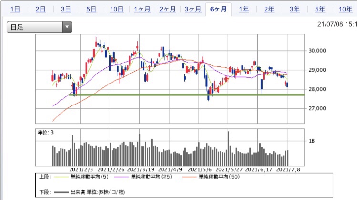Switch to the 2ヶ月 chart range
This screenshot has height=200, width=357.
click(x=168, y=9)
